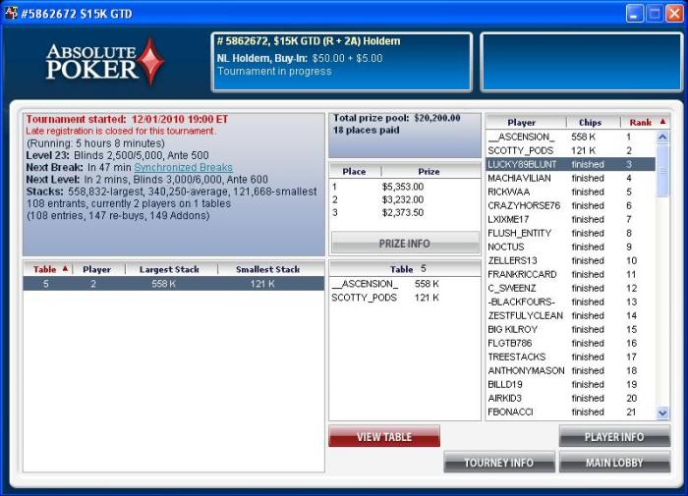Sort player list by Rank column arrow

coord(662,122)
